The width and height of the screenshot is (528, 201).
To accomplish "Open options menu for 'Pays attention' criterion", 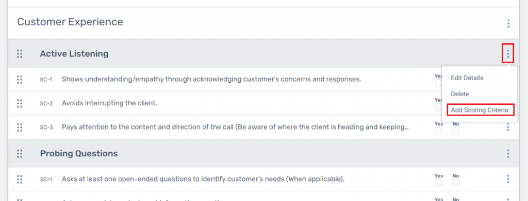I will point(508,127).
